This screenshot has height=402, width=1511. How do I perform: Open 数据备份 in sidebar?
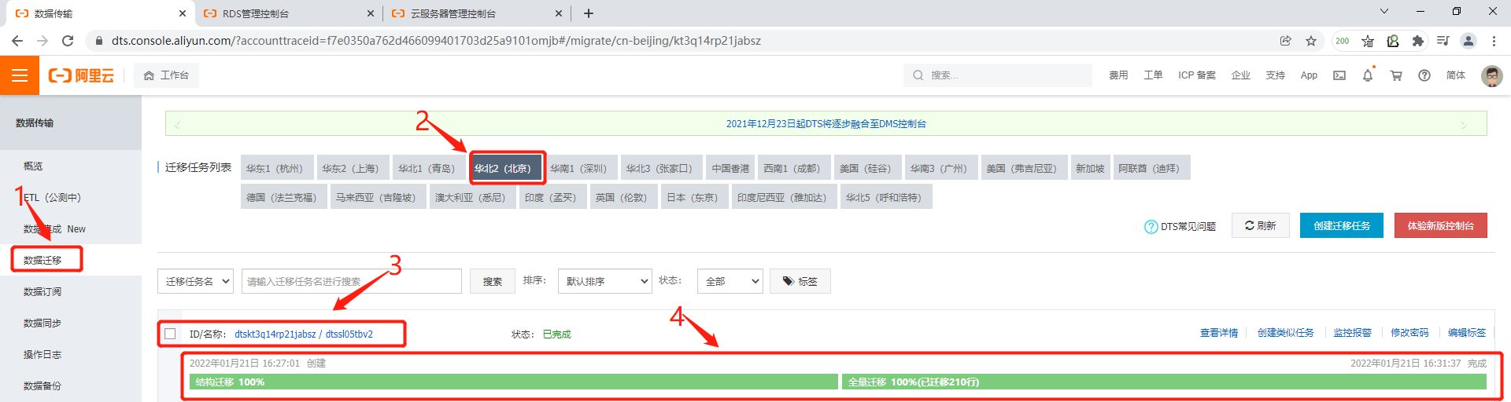[x=42, y=386]
